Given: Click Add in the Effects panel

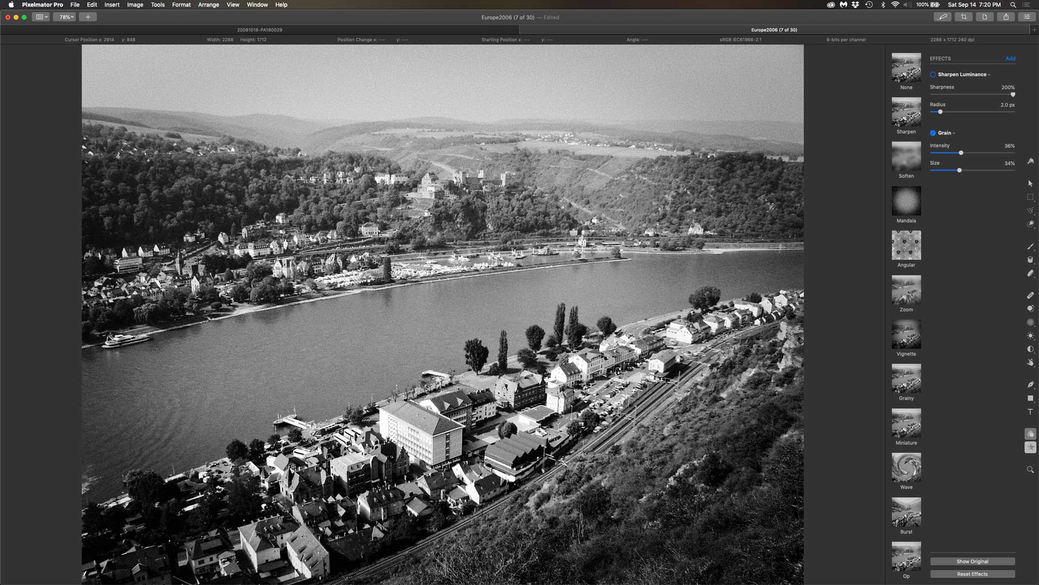Looking at the screenshot, I should [1010, 58].
